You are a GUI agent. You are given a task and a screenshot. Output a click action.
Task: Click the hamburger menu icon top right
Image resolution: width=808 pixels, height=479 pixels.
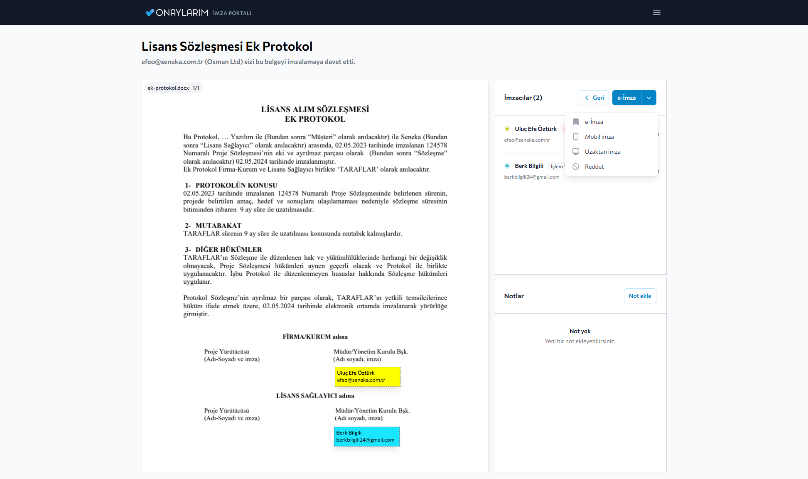coord(657,12)
